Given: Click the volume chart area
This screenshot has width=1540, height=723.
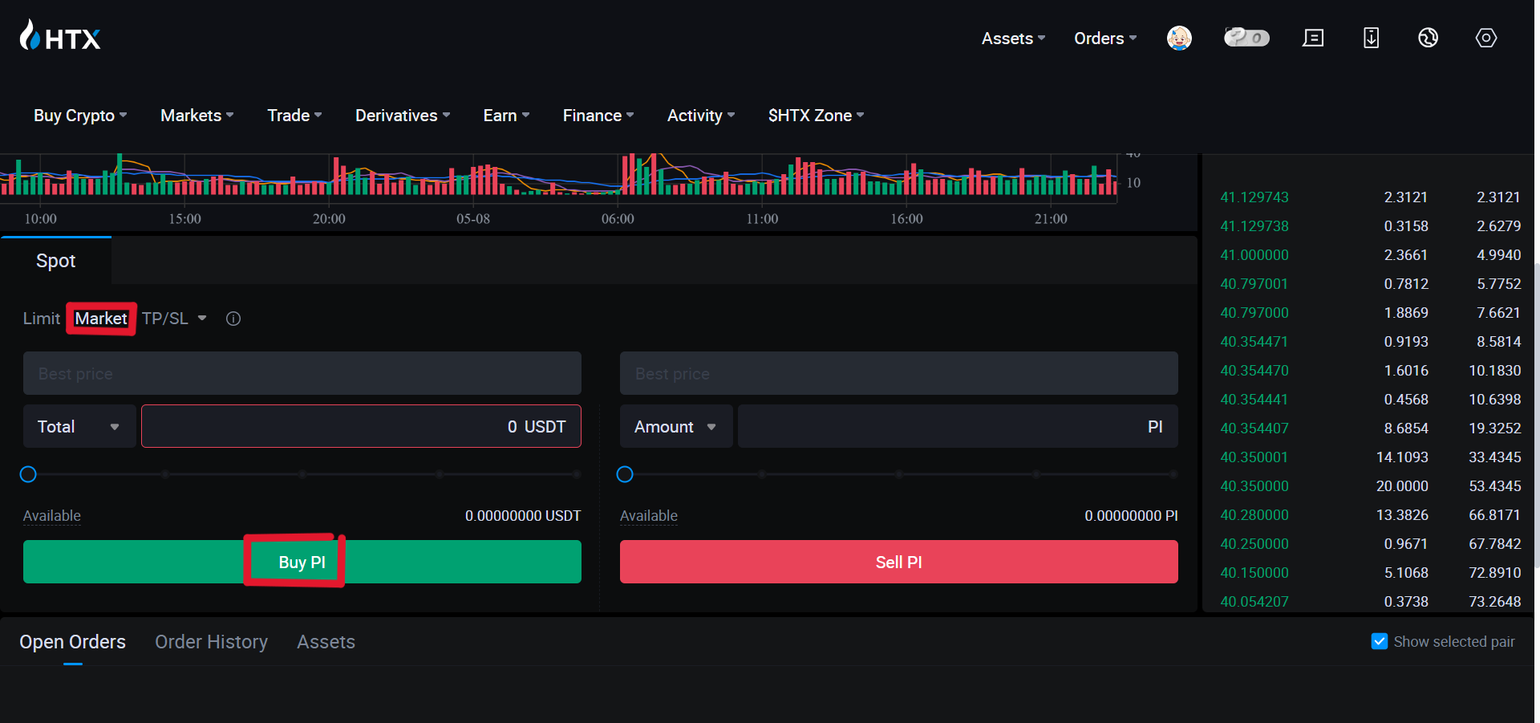Looking at the screenshot, I should click(558, 175).
